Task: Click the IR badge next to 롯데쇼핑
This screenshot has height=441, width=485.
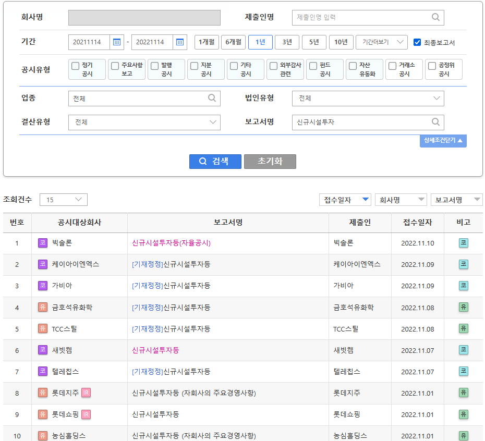Action: (x=86, y=414)
